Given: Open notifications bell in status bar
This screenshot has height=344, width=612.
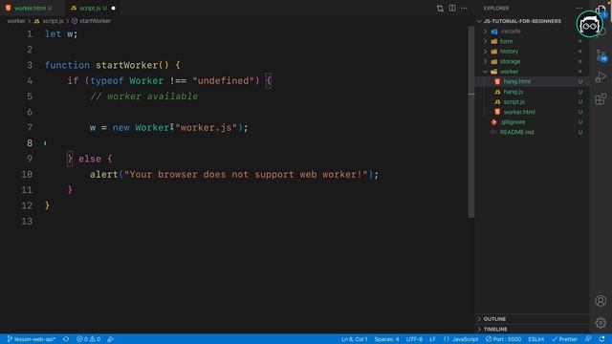Looking at the screenshot, I should click(602, 339).
